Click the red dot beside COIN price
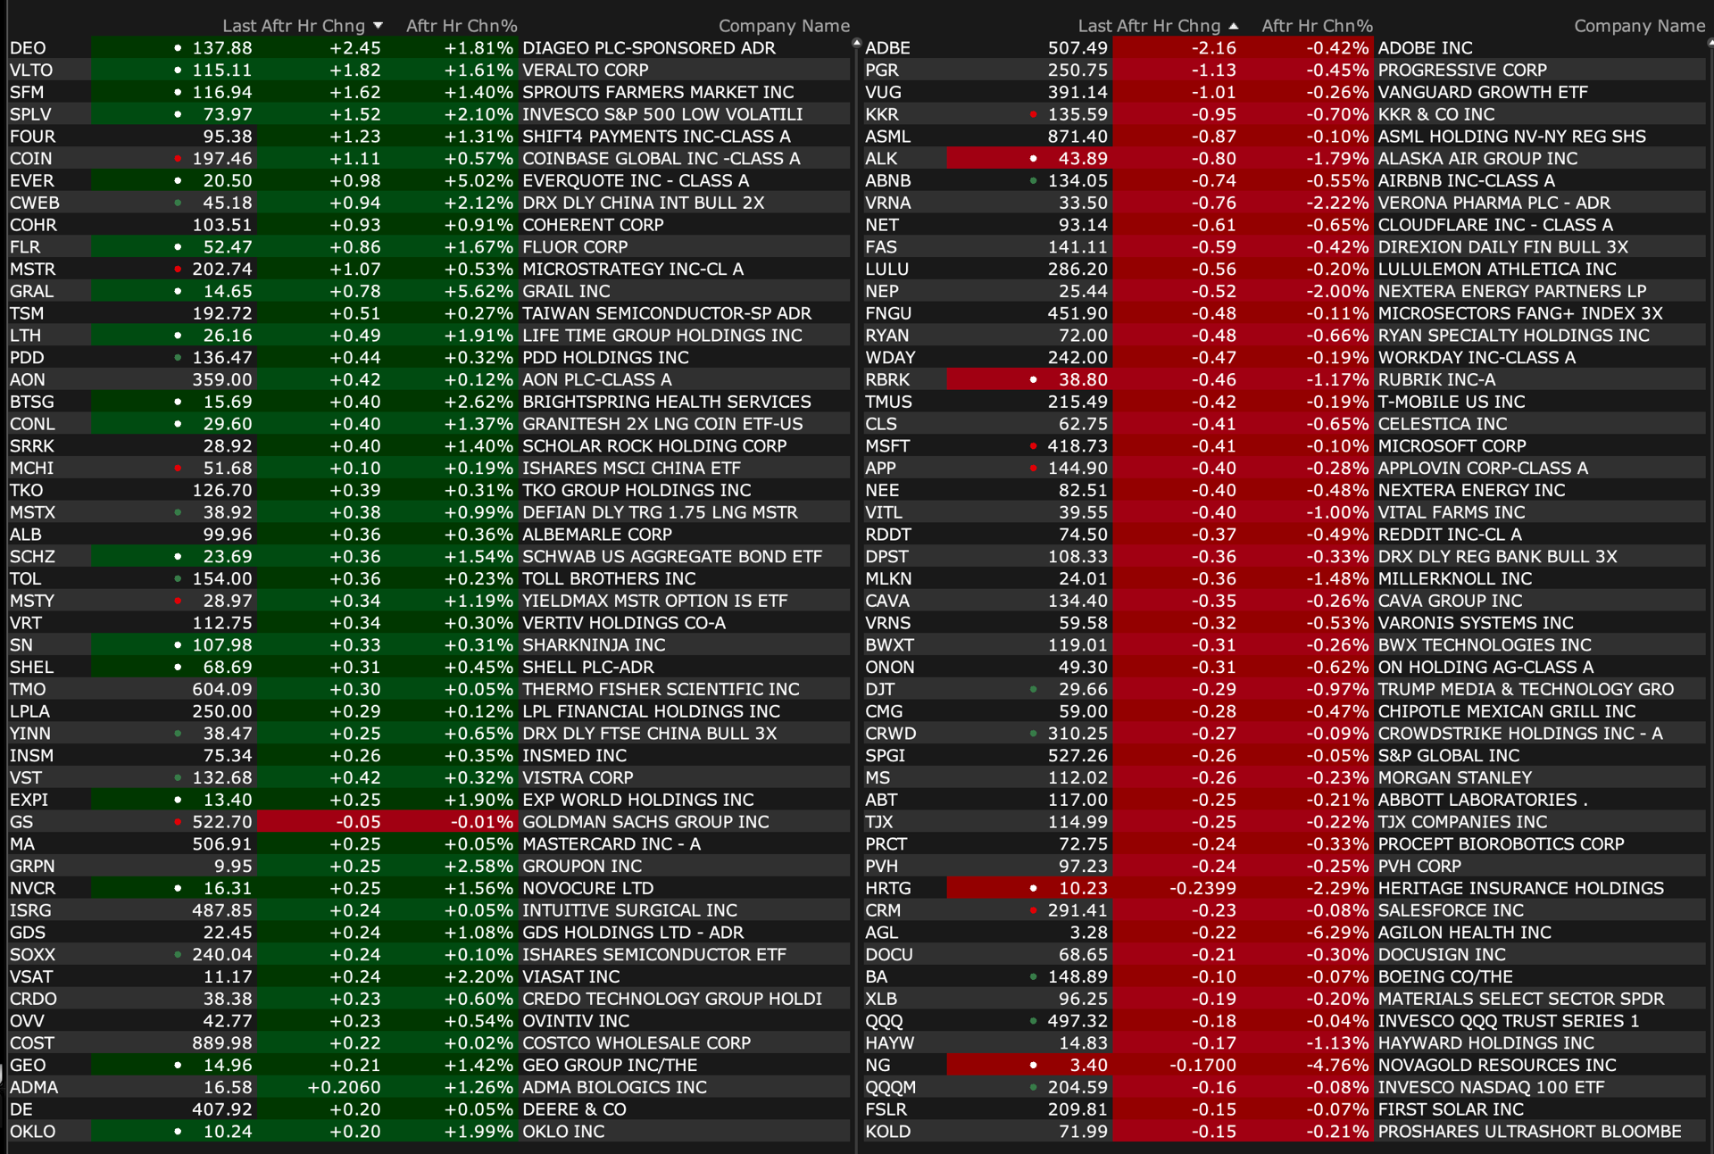This screenshot has height=1154, width=1714. (x=178, y=159)
